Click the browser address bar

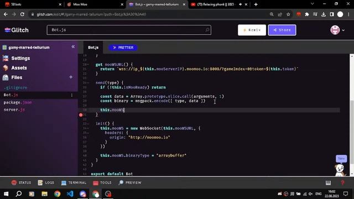coord(149,14)
